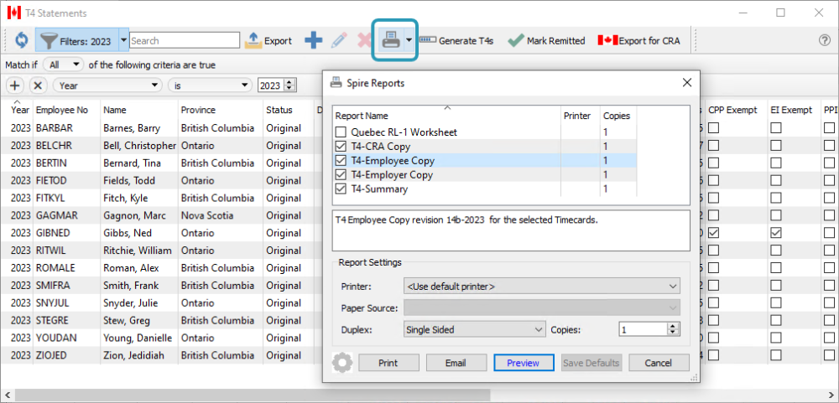Click the Cancel button

click(659, 363)
